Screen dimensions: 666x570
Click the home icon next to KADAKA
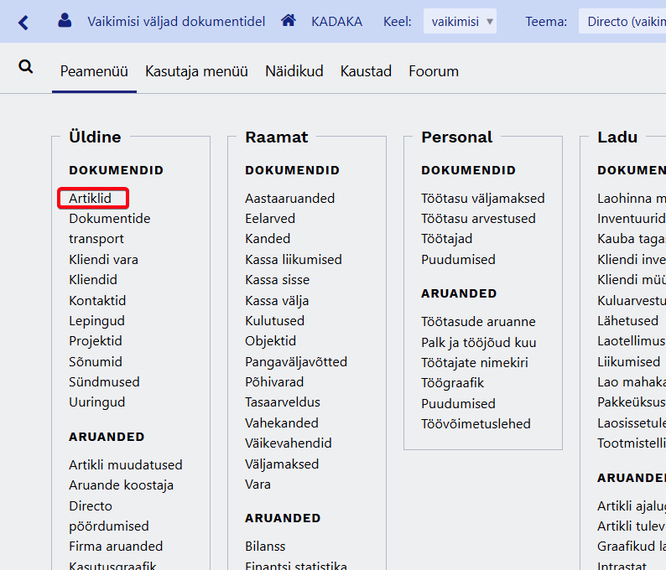(289, 21)
